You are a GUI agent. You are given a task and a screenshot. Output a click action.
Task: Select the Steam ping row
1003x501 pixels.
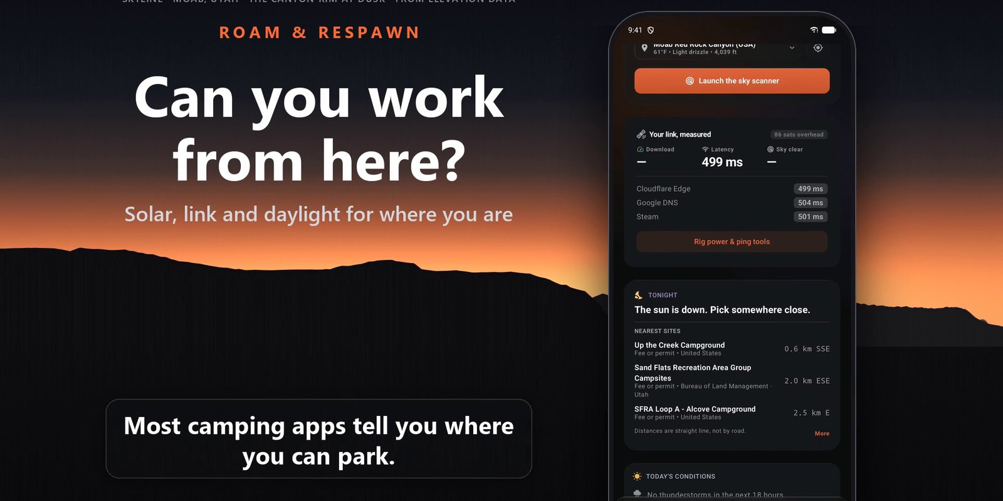click(x=732, y=217)
